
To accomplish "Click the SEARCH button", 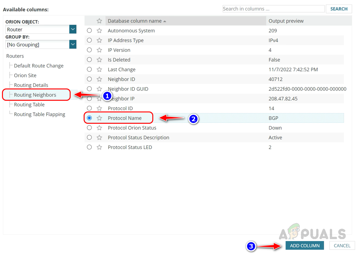I will (x=339, y=9).
